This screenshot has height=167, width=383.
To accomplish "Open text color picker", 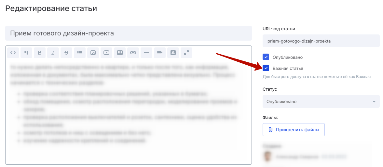I will [173, 53].
